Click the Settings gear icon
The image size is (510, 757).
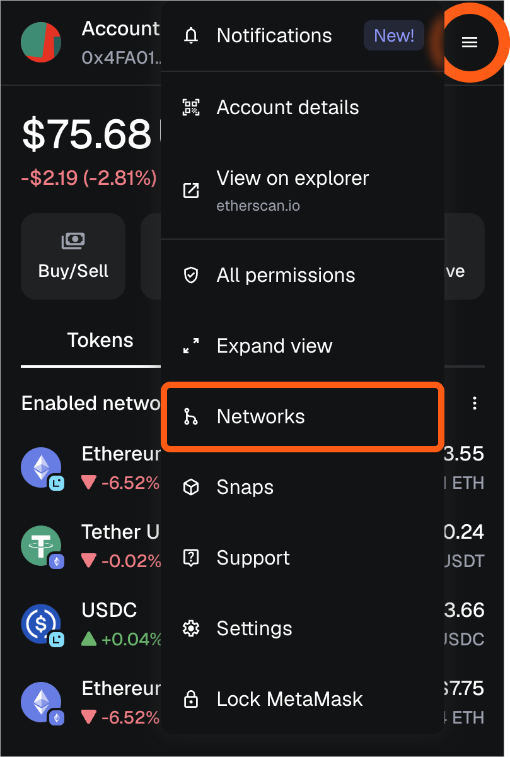click(x=190, y=628)
